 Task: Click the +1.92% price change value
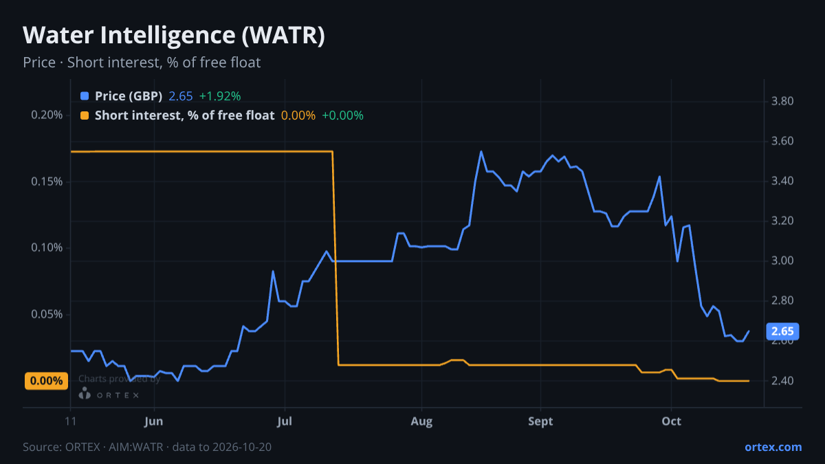coord(220,96)
